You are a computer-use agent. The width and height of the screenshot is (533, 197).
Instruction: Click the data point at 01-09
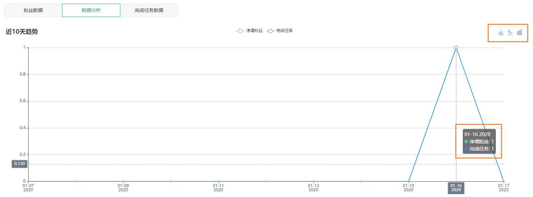[123, 181]
